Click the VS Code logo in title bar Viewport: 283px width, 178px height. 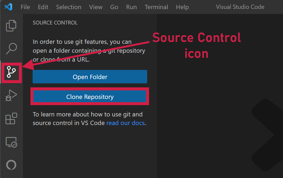click(8, 7)
